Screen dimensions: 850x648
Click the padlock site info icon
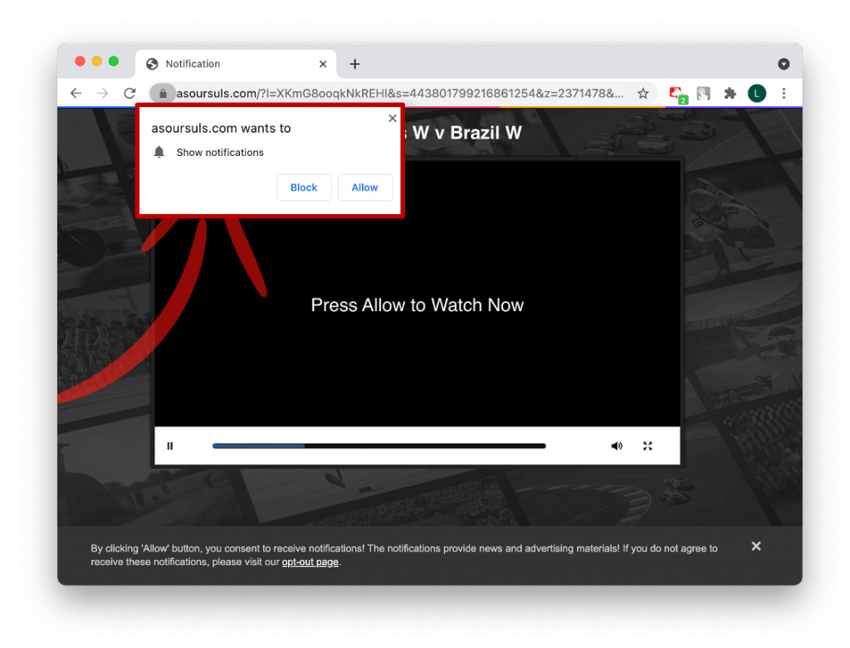(x=163, y=94)
